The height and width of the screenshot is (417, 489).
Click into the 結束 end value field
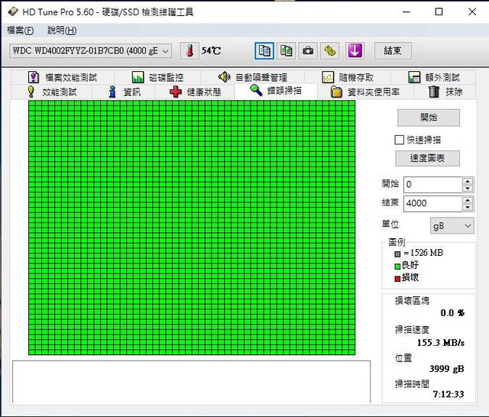(432, 203)
